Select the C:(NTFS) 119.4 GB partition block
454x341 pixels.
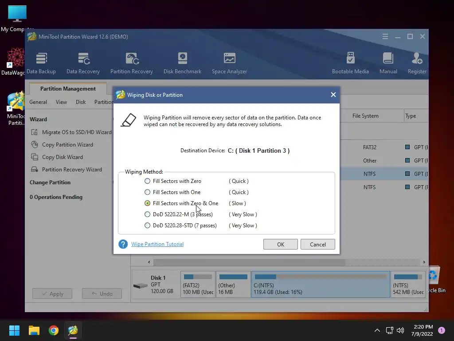click(x=321, y=285)
